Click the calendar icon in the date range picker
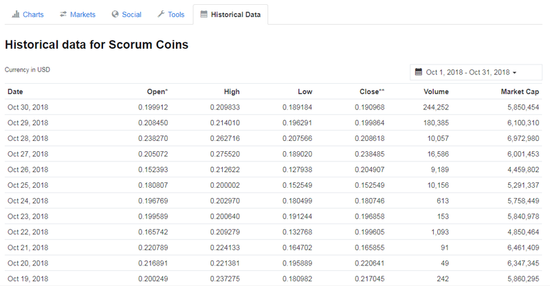This screenshot has height=286, width=550. 419,72
